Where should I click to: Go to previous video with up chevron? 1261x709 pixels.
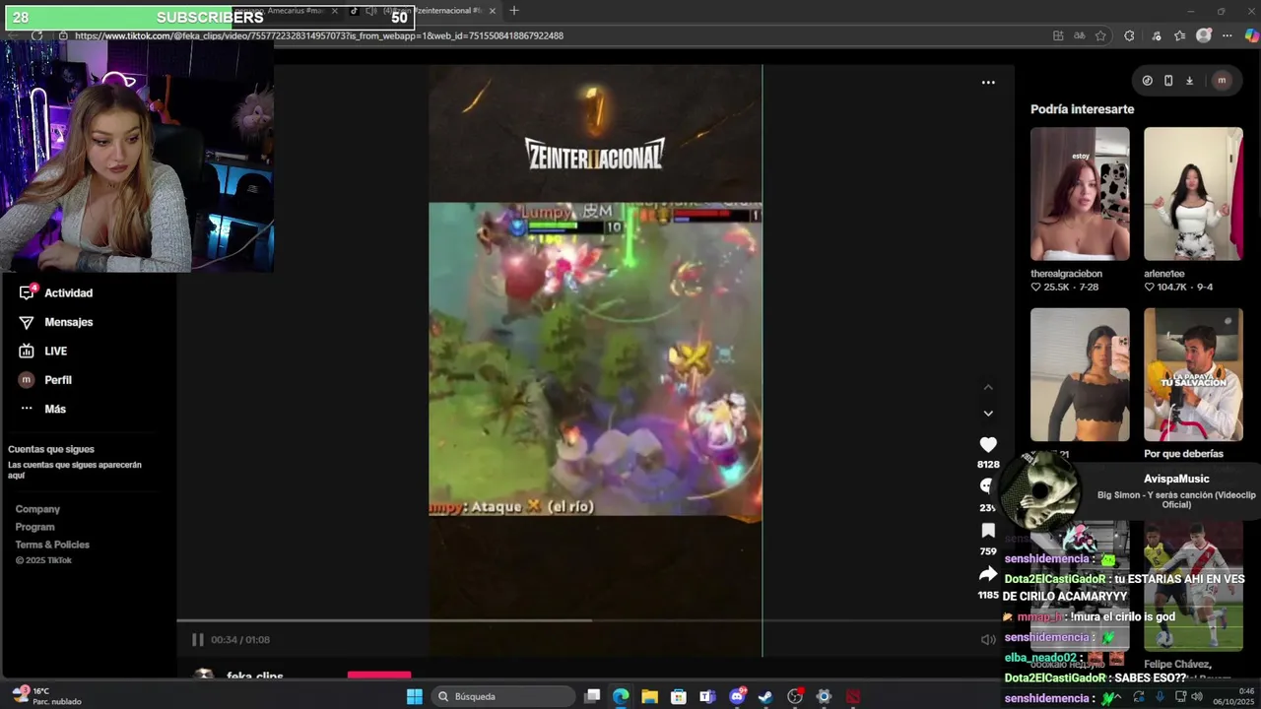[988, 387]
